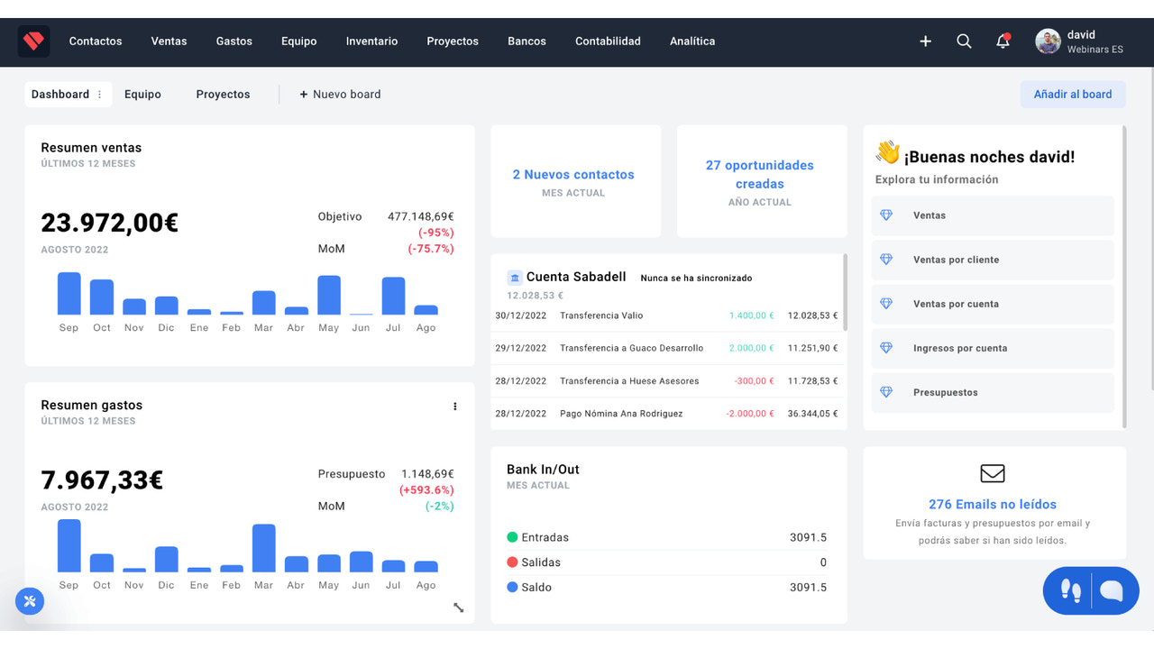The width and height of the screenshot is (1154, 649).
Task: Open the footsteps onboarding icon
Action: [x=1070, y=591]
